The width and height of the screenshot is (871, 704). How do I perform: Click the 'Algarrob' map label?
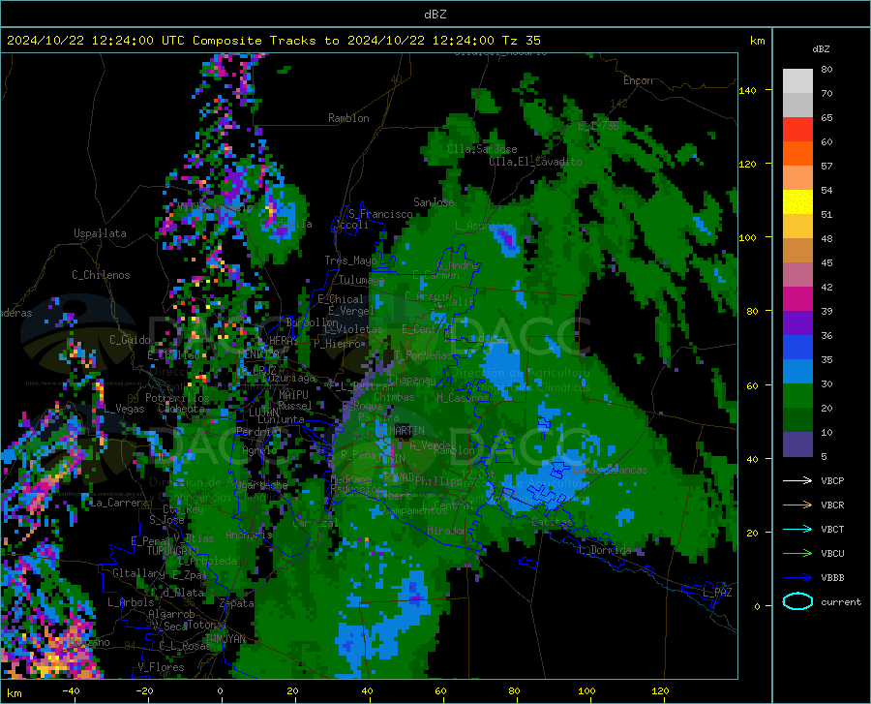[171, 614]
